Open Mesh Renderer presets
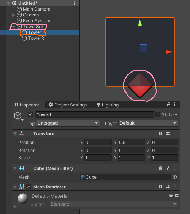Viewport: 190px width, 214px height. click(168, 187)
